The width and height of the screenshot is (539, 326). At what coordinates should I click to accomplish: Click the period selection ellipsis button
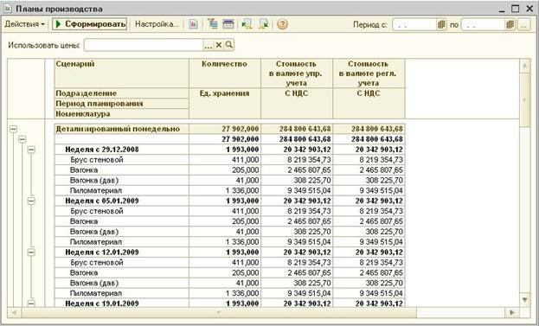523,24
